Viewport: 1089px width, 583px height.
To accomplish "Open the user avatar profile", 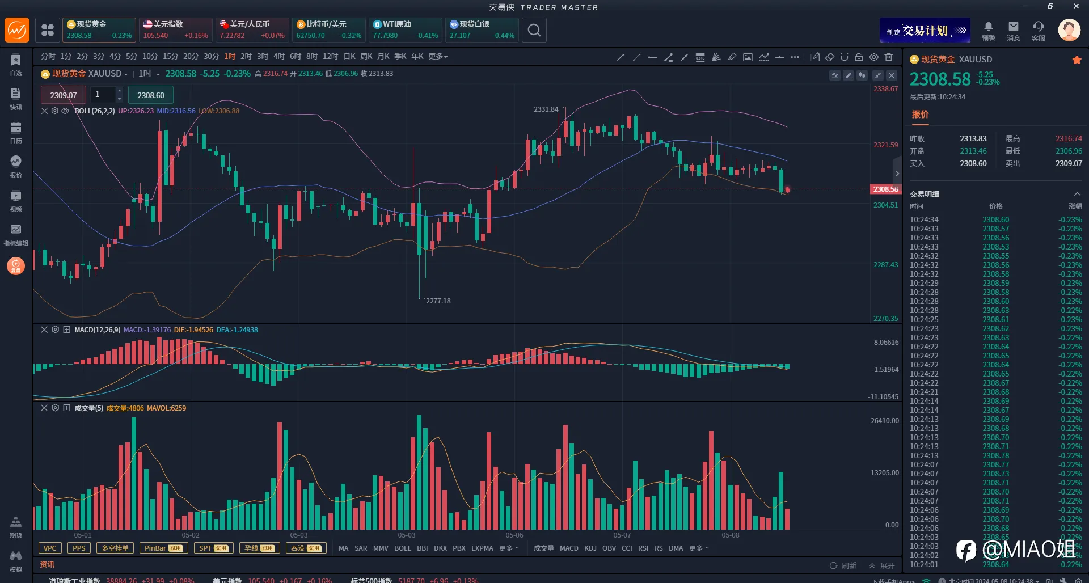I will pos(1069,30).
